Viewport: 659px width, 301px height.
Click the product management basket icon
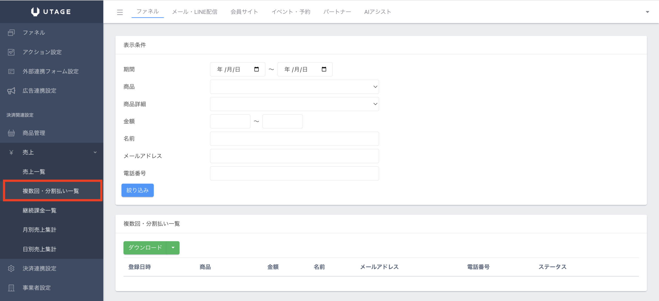[11, 133]
